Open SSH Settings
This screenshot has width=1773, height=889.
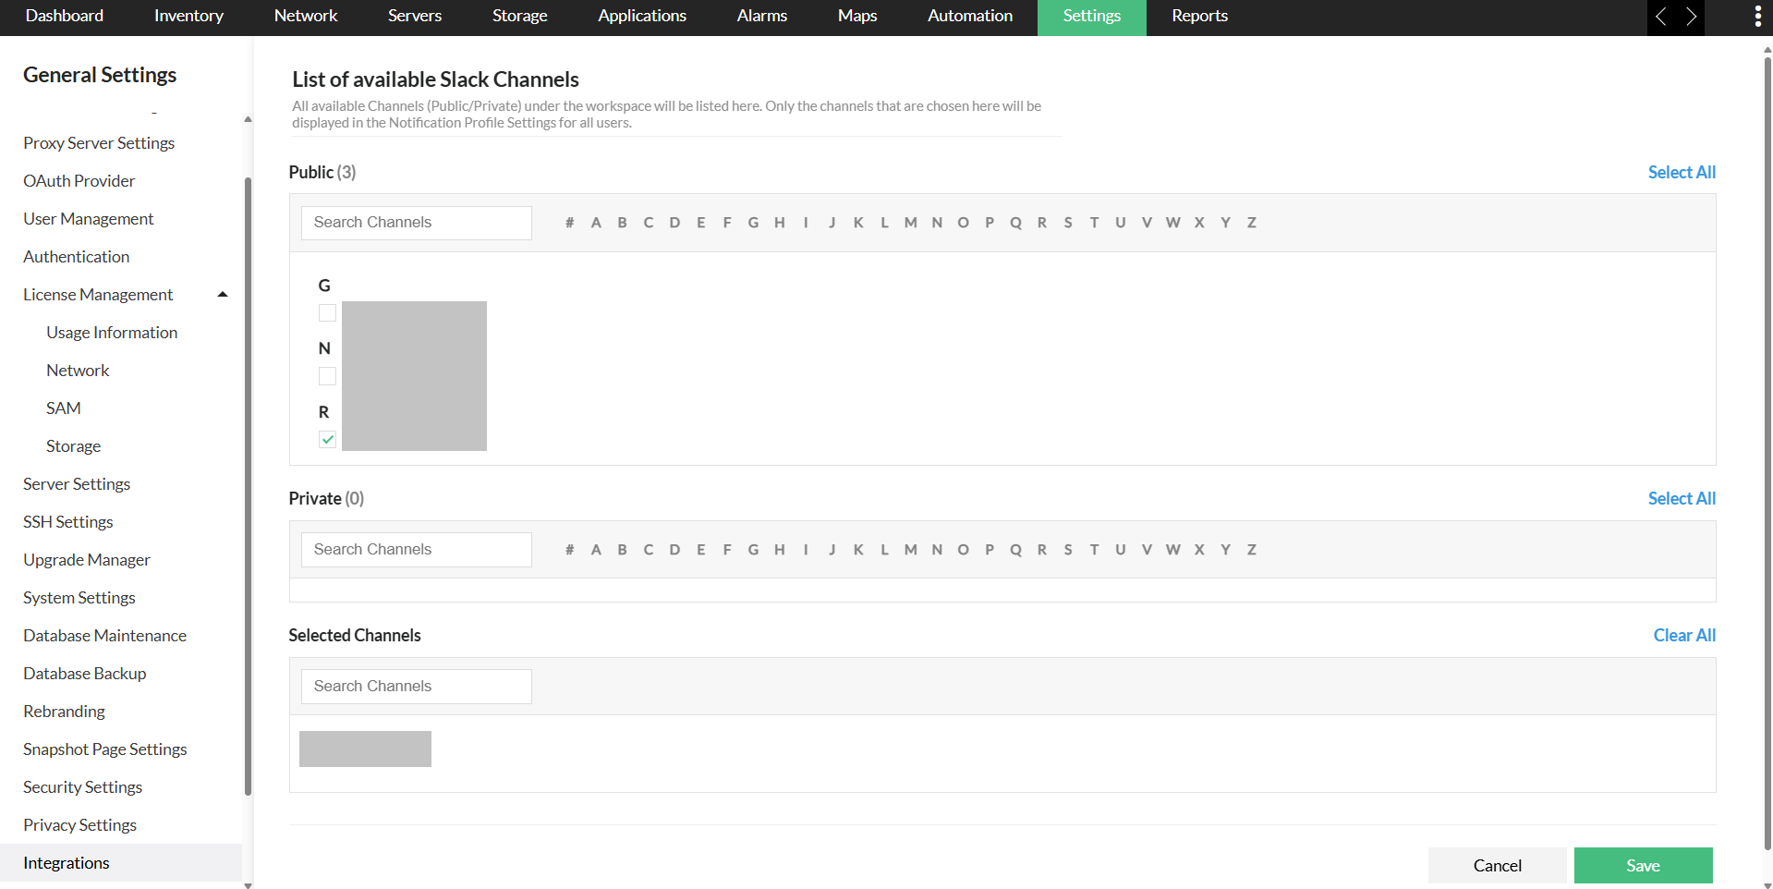68,522
